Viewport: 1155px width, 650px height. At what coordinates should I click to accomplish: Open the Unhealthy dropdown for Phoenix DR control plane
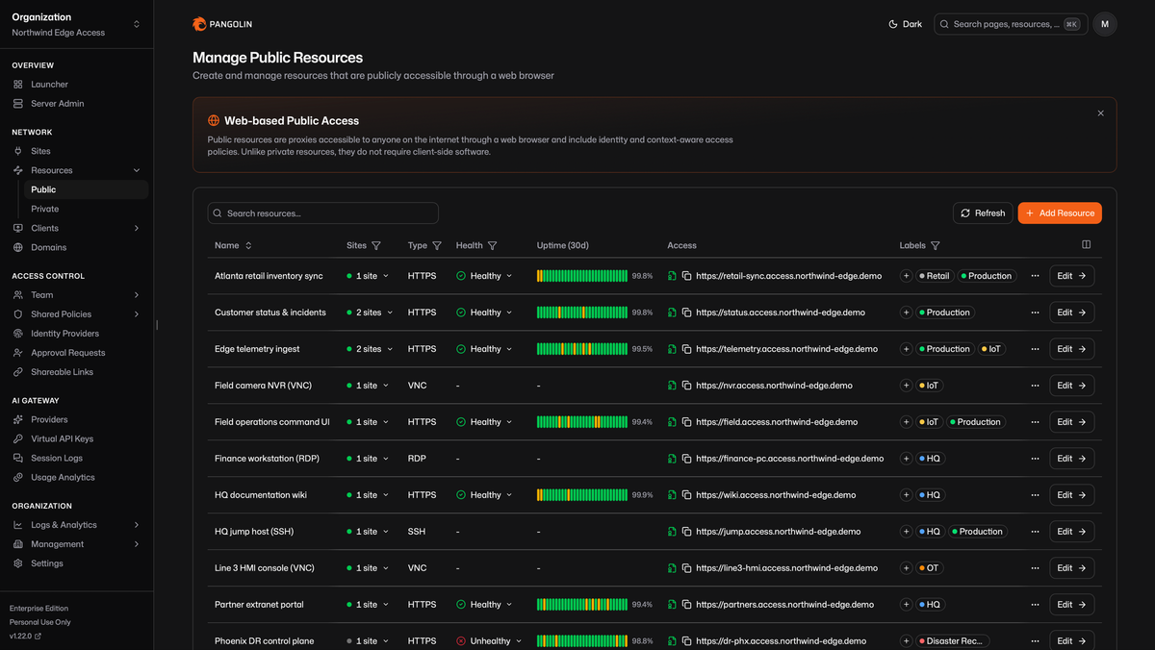click(490, 641)
